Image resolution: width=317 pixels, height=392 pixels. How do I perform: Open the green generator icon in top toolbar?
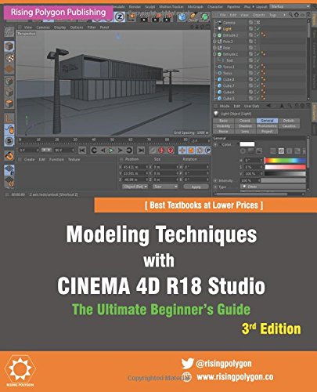205,17
